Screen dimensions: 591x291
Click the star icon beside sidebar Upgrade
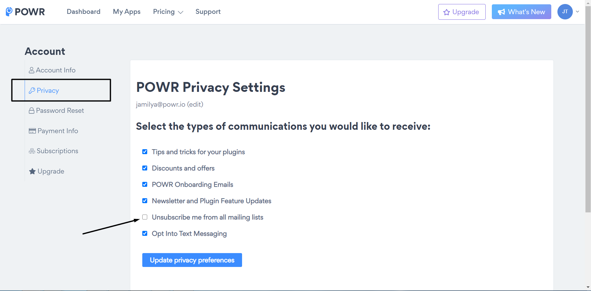(x=32, y=171)
